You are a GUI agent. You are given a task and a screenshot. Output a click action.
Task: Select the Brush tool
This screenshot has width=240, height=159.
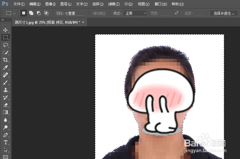5,82
